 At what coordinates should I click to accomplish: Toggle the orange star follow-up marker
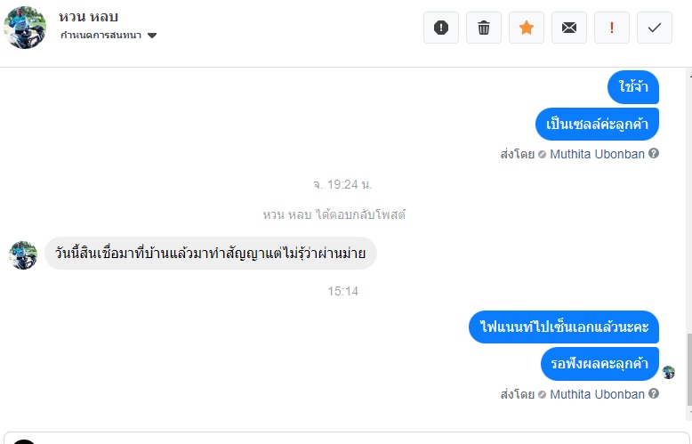527,28
